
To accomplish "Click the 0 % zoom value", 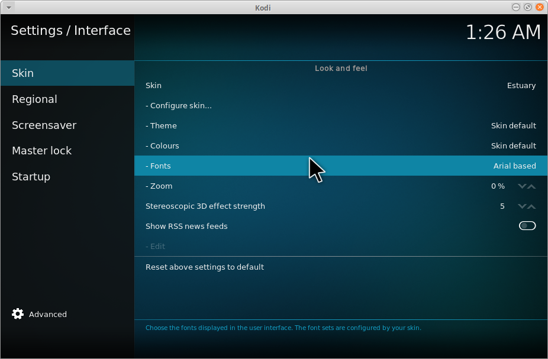I will (498, 186).
